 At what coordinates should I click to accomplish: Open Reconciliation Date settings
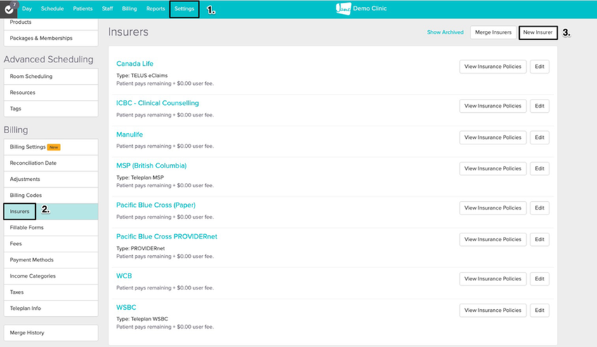point(51,163)
